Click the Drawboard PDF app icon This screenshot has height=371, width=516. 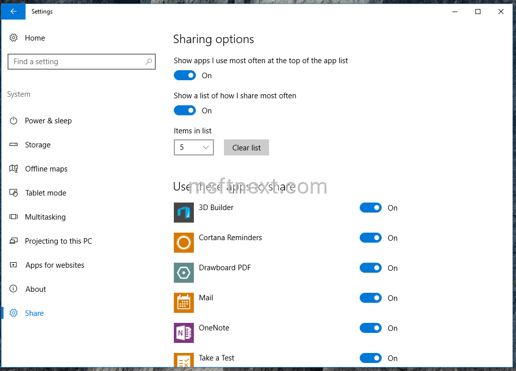[x=183, y=273]
